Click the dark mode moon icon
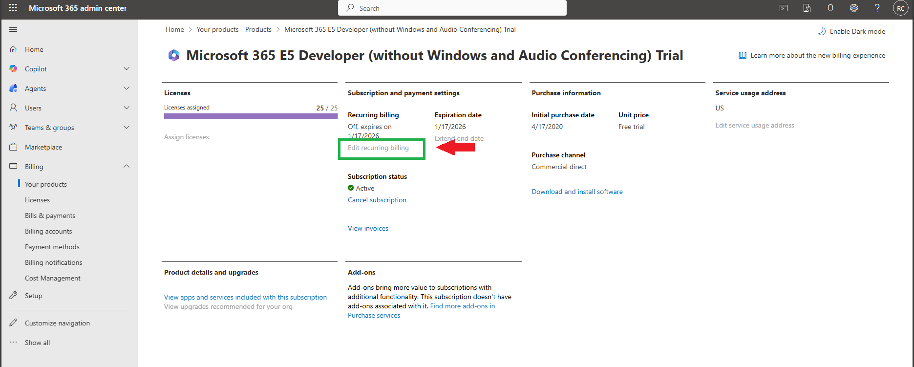Image resolution: width=914 pixels, height=367 pixels. point(822,31)
